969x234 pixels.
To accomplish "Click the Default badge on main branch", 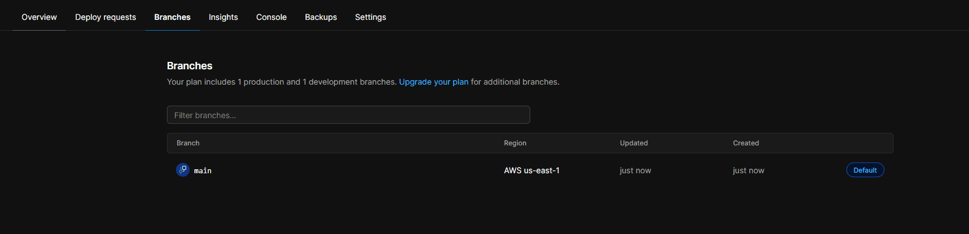I will (x=865, y=170).
